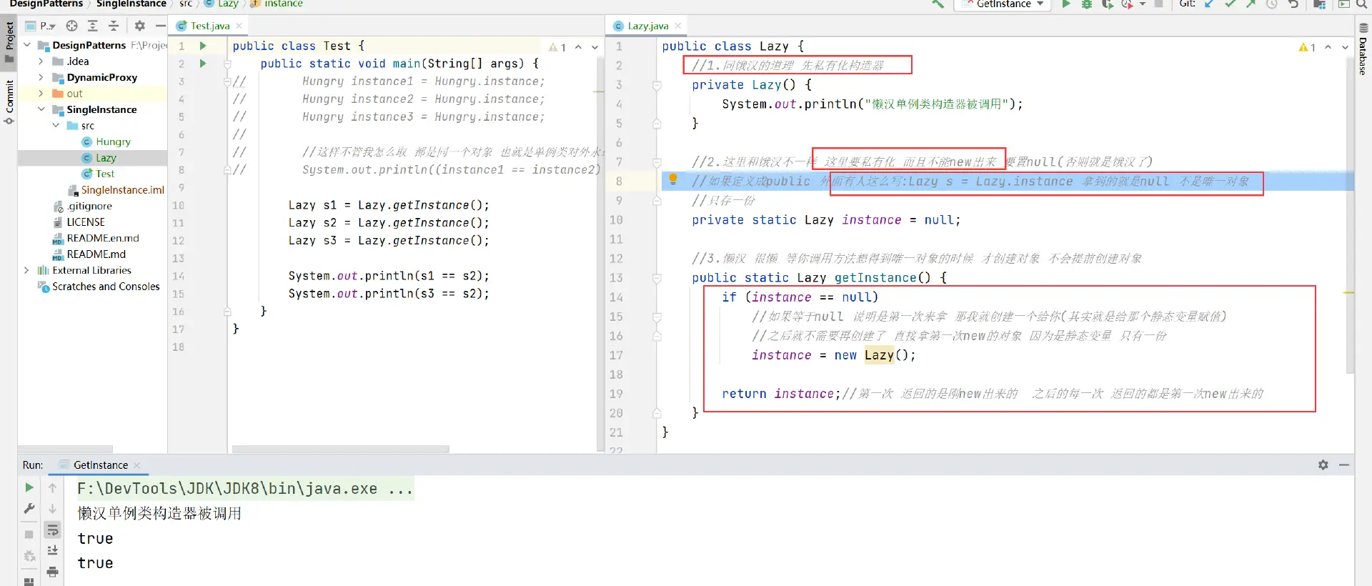
Task: Expand External Libraries node
Action: click(x=27, y=270)
